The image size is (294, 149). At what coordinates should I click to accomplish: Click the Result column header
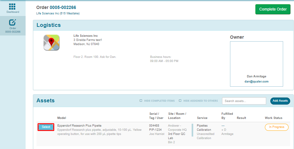pos(241,118)
